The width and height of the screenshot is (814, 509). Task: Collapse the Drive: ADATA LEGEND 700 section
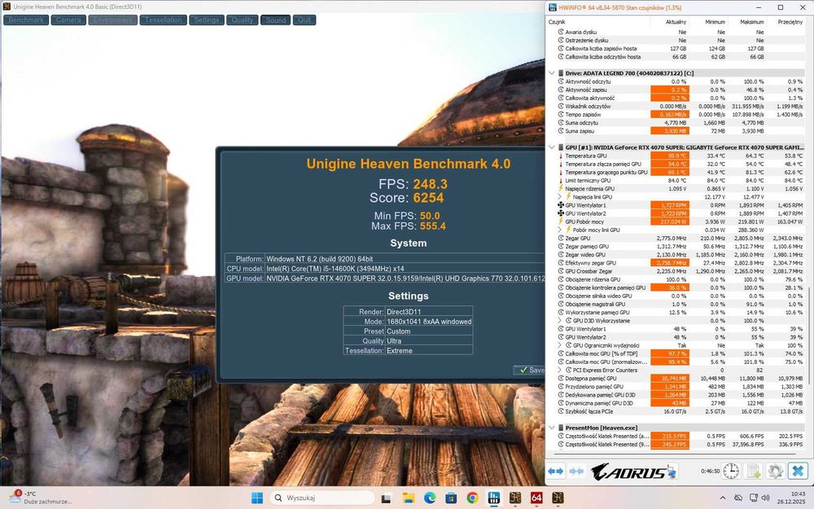pos(552,73)
